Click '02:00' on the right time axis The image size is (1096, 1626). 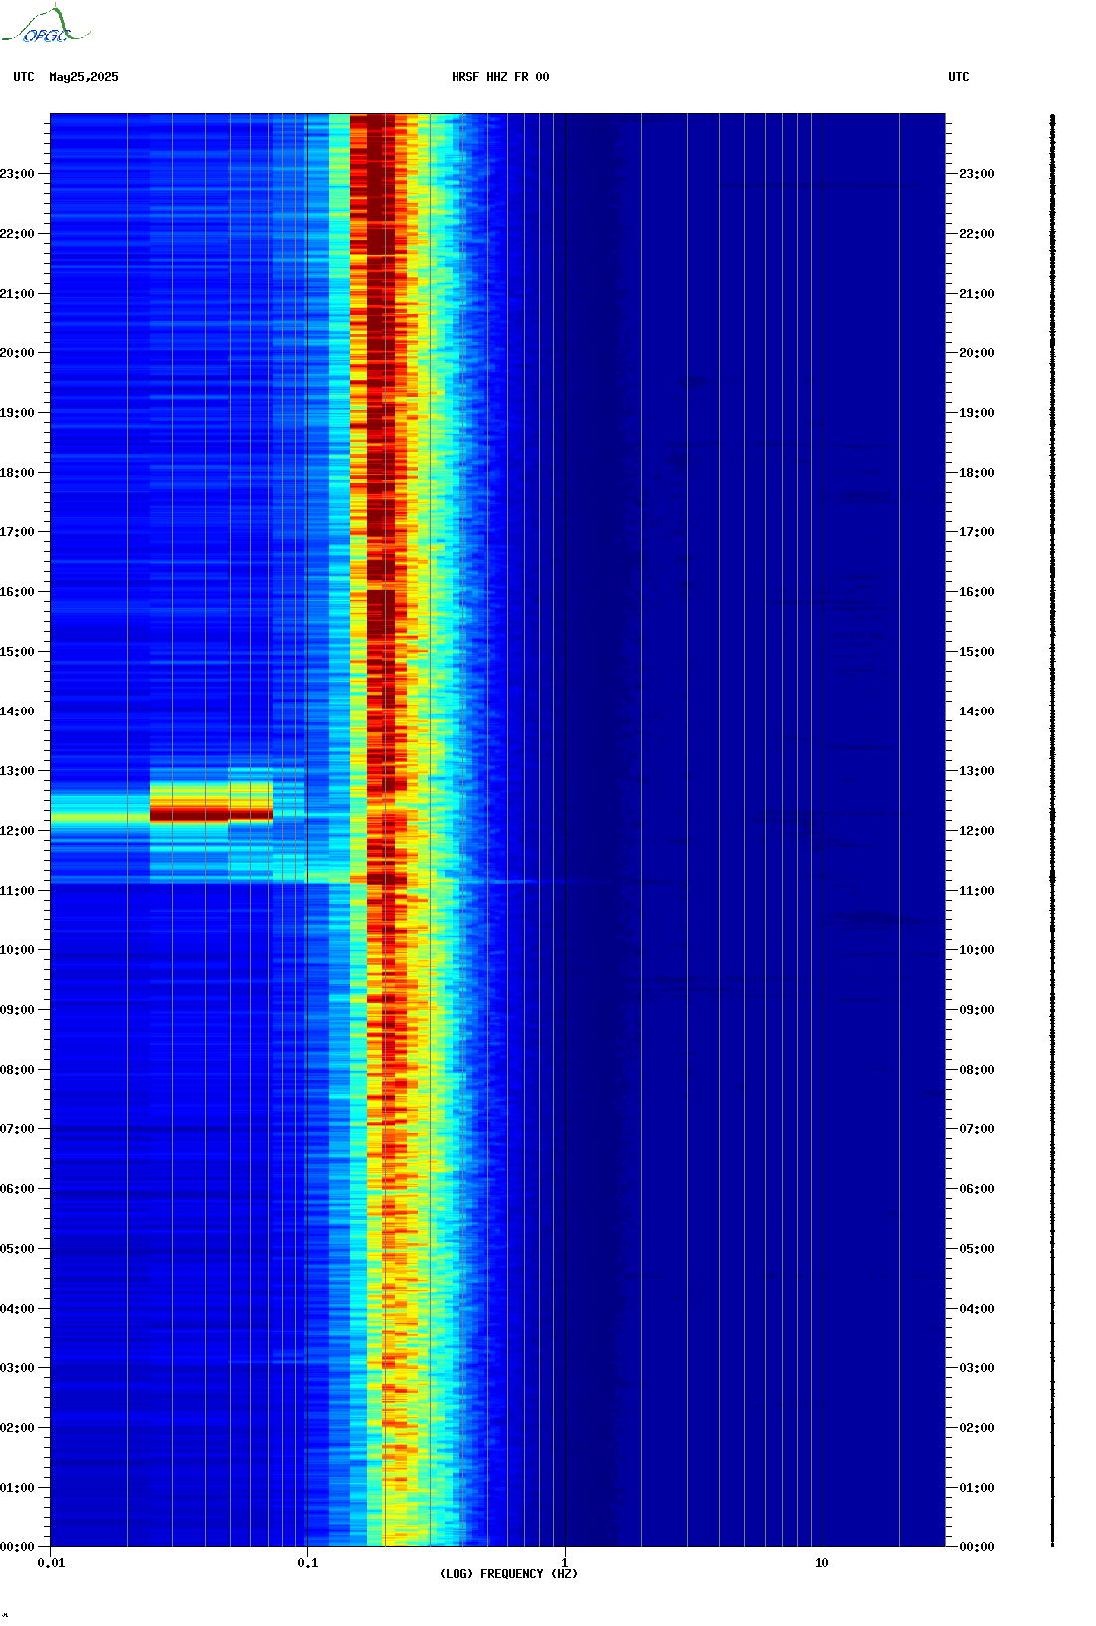tap(977, 1428)
